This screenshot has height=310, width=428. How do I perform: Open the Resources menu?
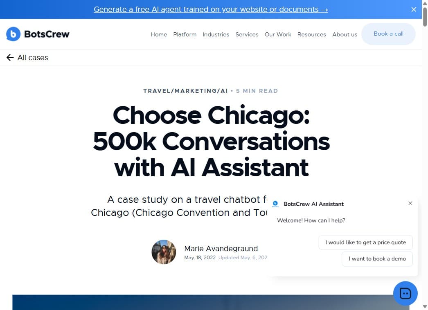click(311, 34)
